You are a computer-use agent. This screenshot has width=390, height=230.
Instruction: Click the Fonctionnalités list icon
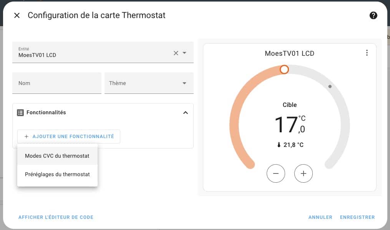pyautogui.click(x=20, y=113)
